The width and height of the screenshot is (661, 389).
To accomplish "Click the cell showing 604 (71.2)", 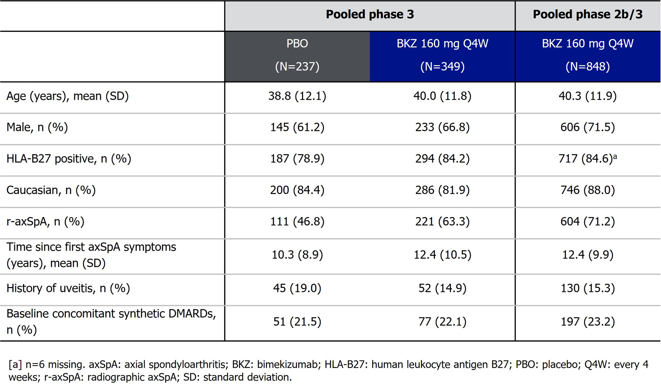I will tap(587, 221).
